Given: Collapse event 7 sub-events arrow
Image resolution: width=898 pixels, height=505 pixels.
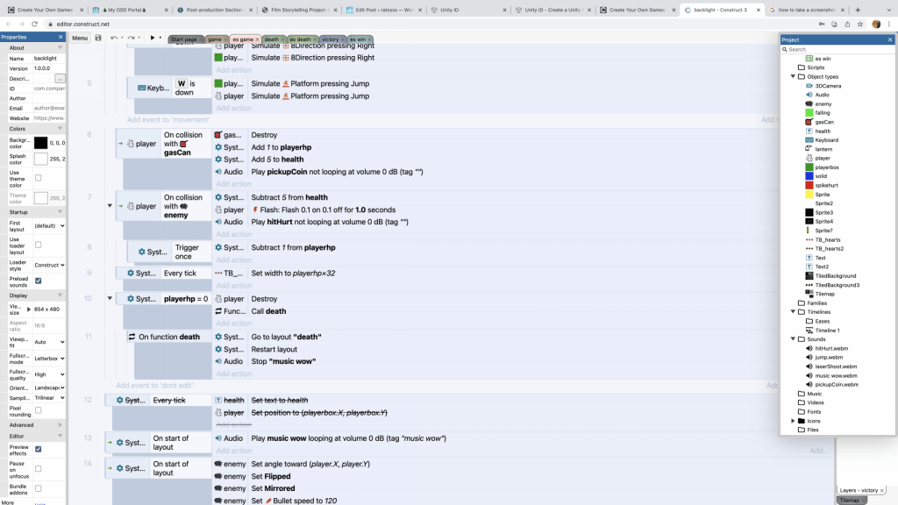Looking at the screenshot, I should (110, 205).
